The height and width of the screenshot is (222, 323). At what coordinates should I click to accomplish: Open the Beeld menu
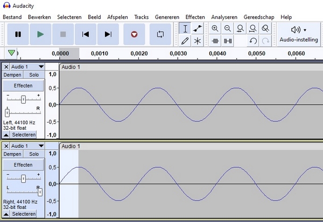coord(94,17)
